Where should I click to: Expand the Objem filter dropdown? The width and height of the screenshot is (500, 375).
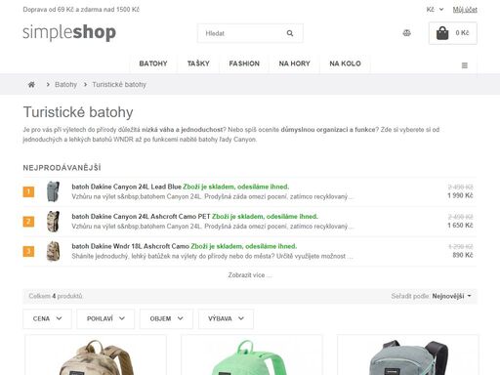[166, 318]
